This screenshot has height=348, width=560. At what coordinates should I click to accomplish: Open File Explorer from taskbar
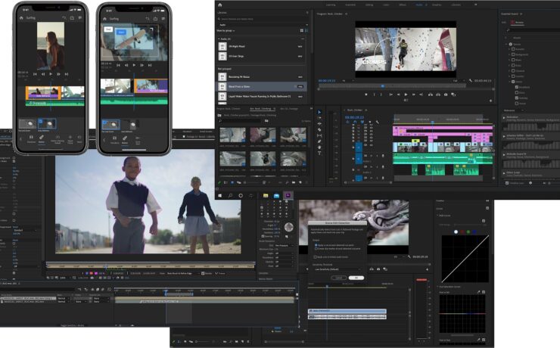pos(266,196)
